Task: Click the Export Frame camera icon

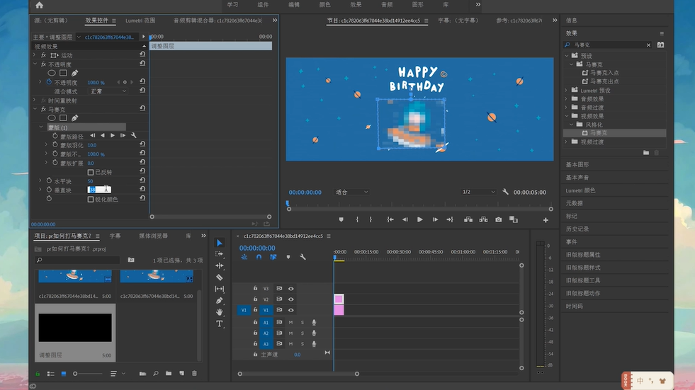Action: [499, 219]
